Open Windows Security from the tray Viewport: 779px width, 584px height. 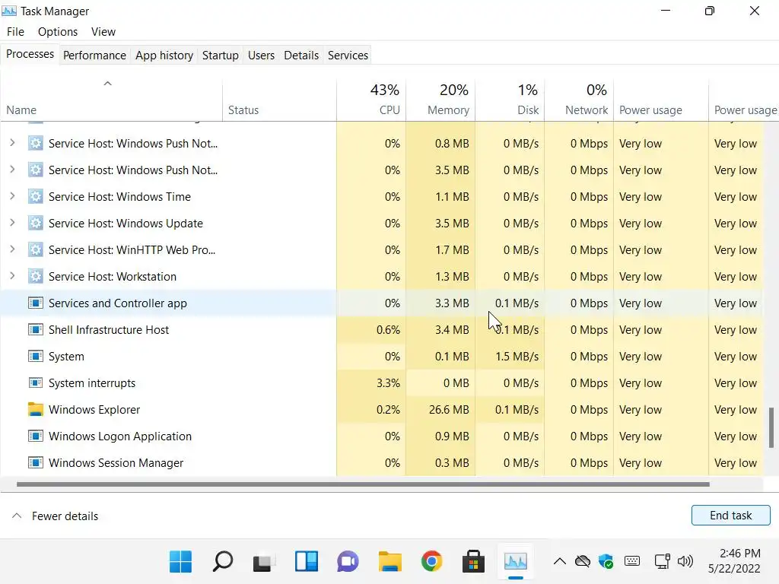coord(606,562)
